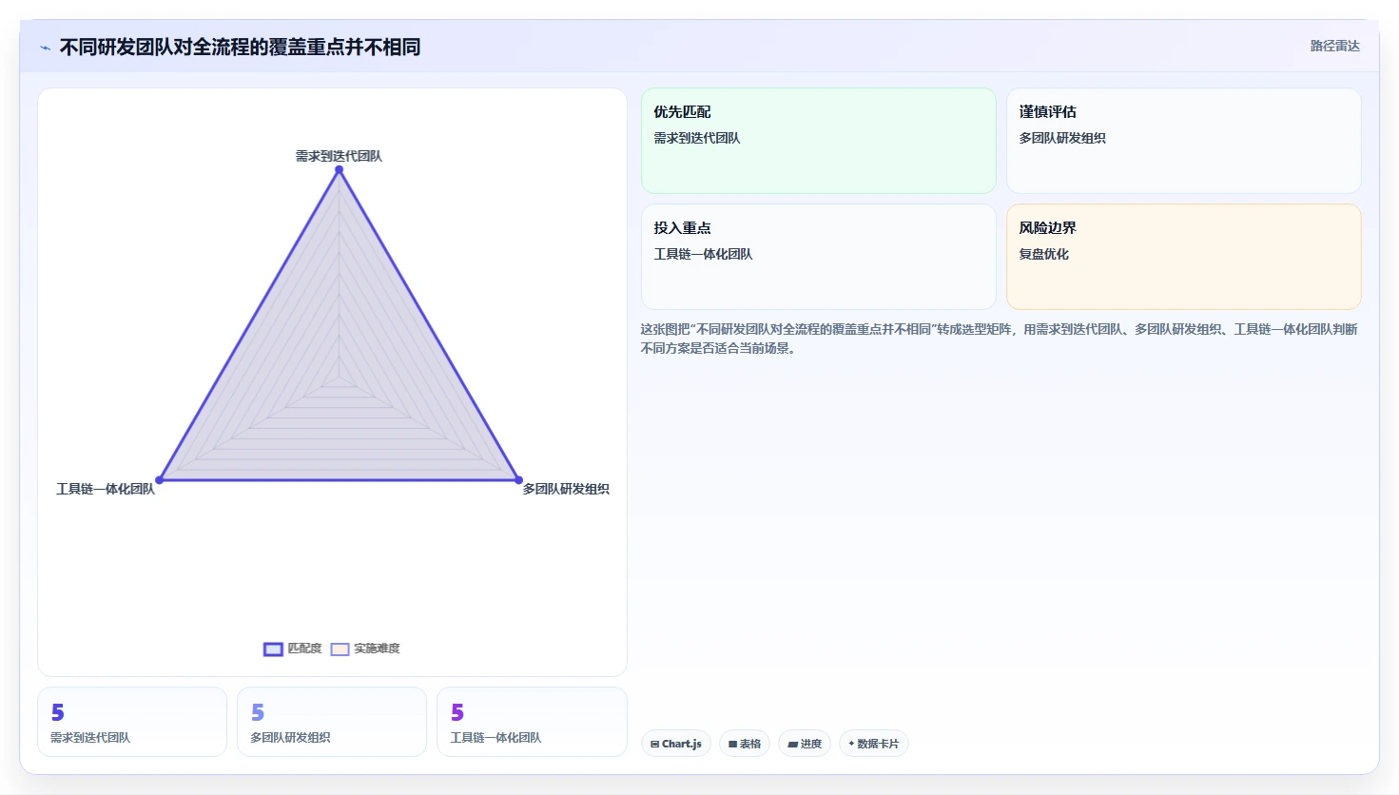Viewport: 1399px width, 795px height.
Task: Open the 优先匹配 card
Action: [819, 141]
